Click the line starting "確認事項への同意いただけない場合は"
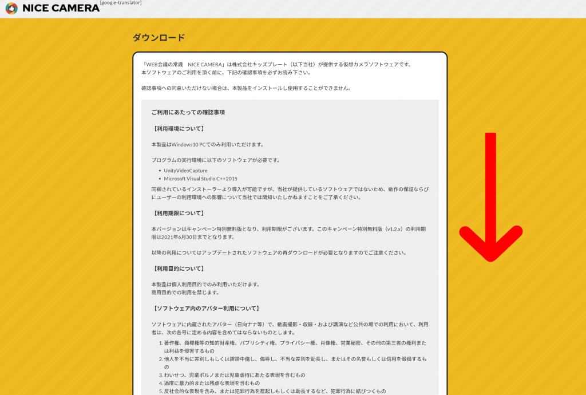 click(x=246, y=88)
